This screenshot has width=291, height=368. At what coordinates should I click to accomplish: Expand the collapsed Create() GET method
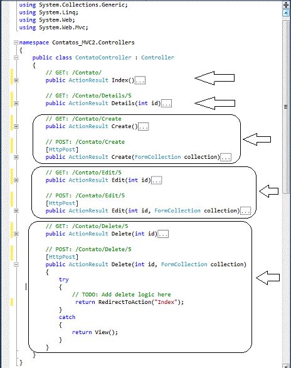pyautogui.click(x=16, y=126)
